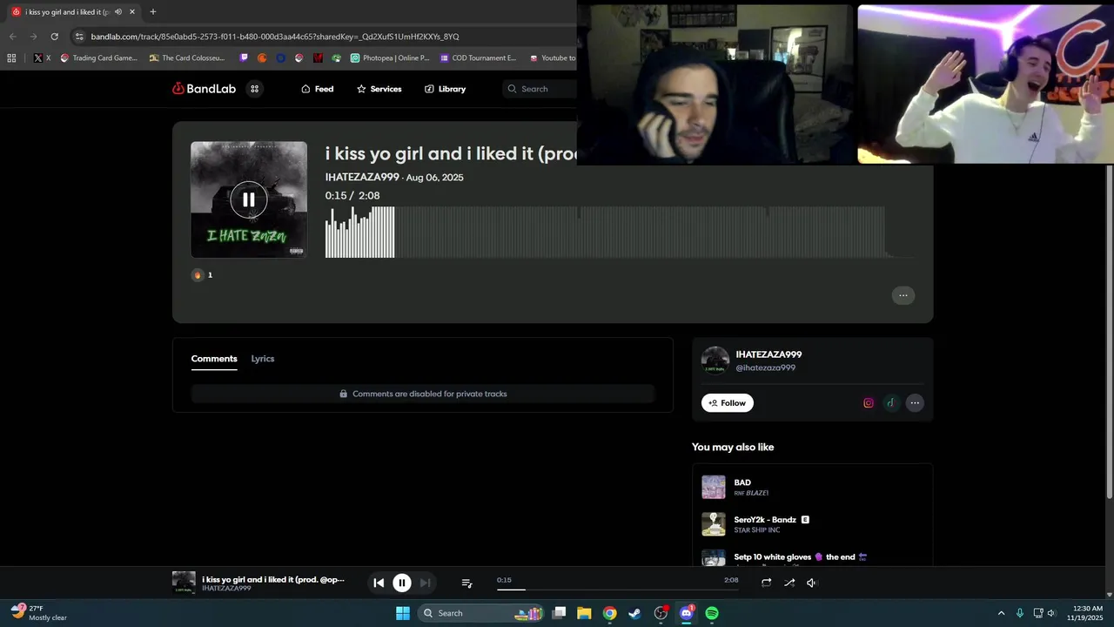Click the bottom player cover thumbnail
This screenshot has height=627, width=1114.
pos(184,583)
